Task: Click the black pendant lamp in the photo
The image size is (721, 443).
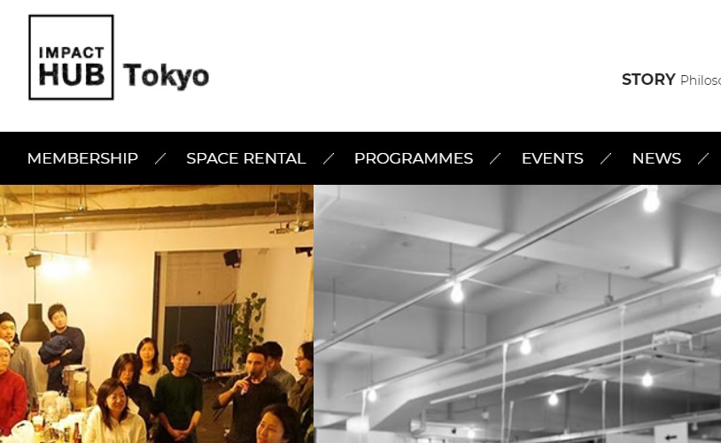Action: point(35,322)
